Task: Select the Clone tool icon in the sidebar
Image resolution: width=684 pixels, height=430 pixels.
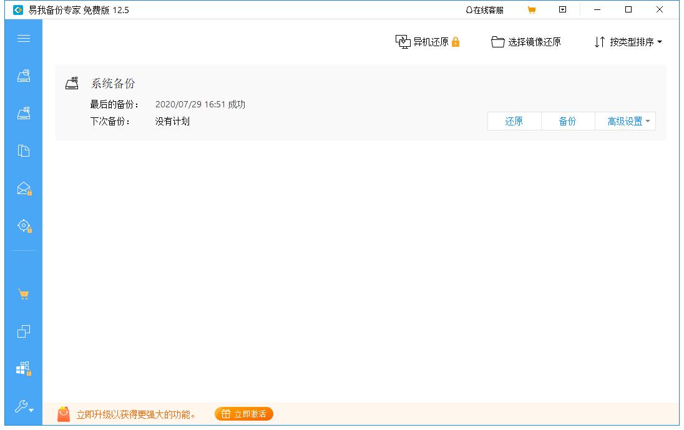Action: click(24, 331)
